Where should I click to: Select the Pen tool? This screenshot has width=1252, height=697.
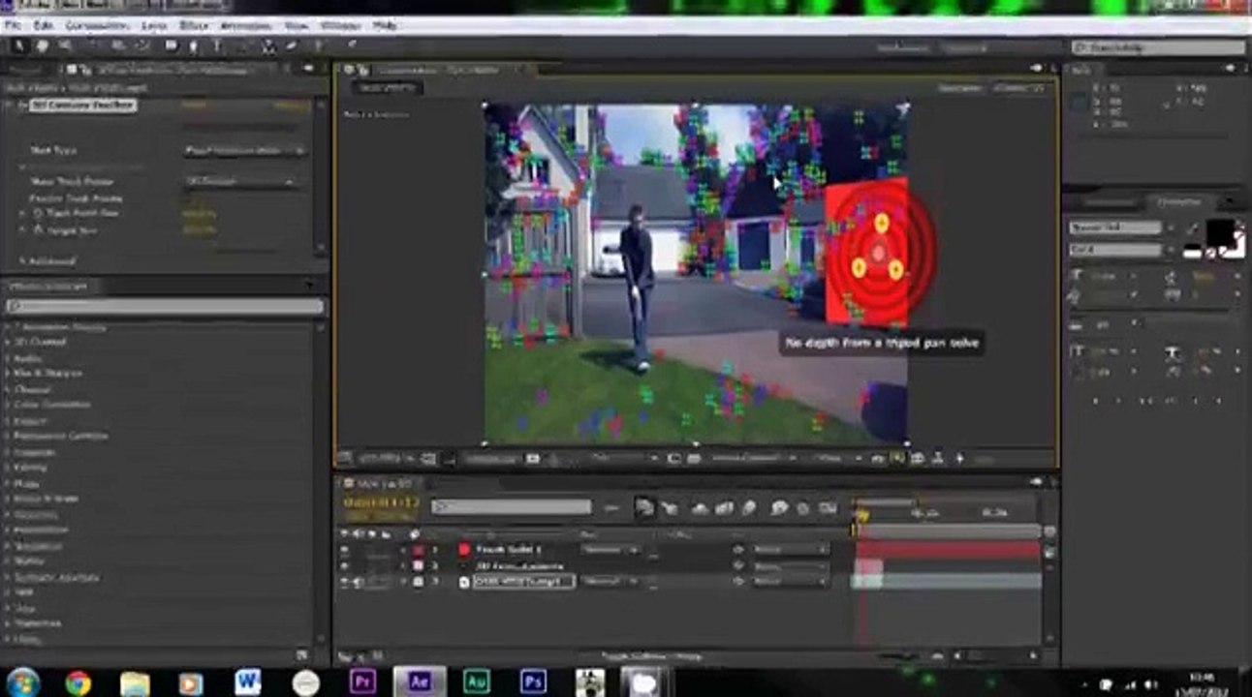coord(195,45)
